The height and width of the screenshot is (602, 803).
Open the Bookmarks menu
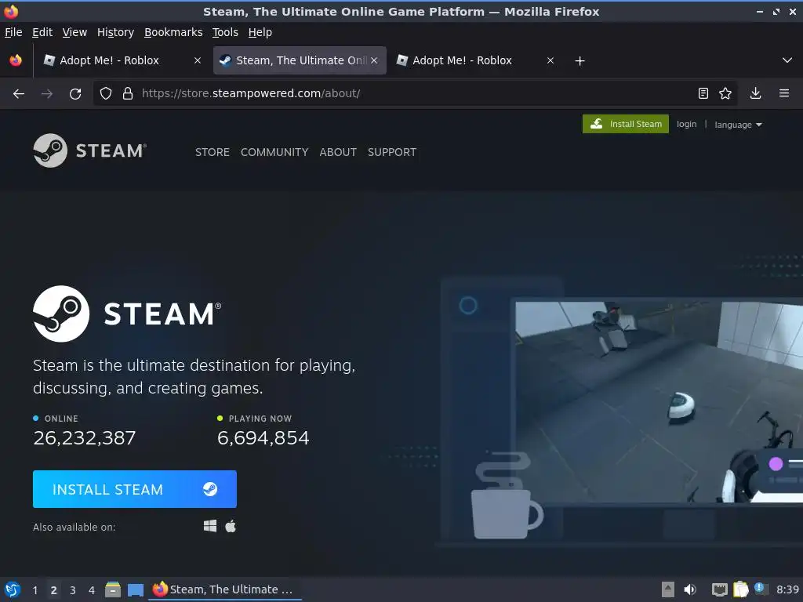(173, 32)
